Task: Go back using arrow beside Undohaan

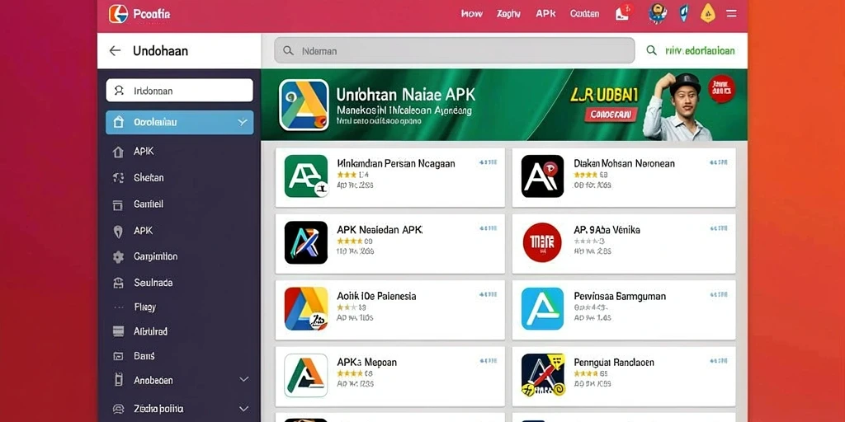Action: [115, 50]
